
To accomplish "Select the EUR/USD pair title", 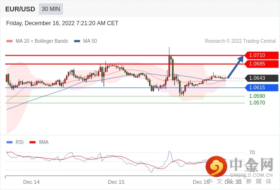I will pos(20,9).
